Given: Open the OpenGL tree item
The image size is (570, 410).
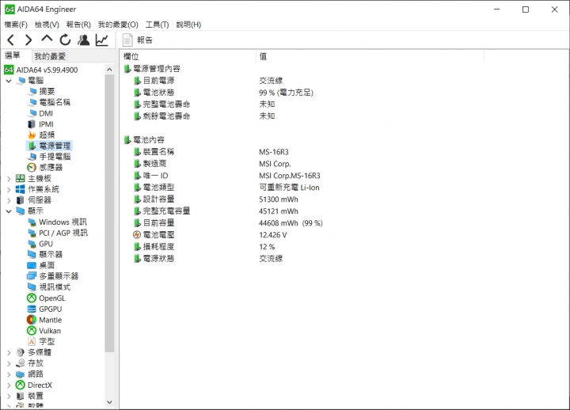Looking at the screenshot, I should click(x=52, y=298).
